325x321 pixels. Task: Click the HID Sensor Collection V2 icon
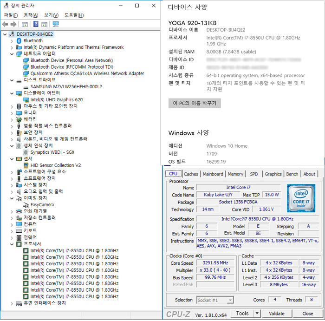(x=26, y=165)
